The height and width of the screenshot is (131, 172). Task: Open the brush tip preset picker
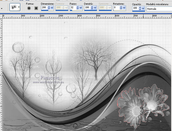point(19,7)
